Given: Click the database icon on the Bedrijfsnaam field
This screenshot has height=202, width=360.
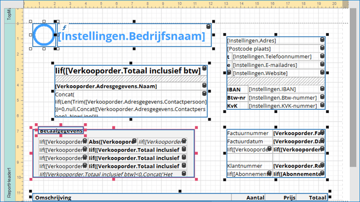Looking at the screenshot, I should click(x=208, y=26).
